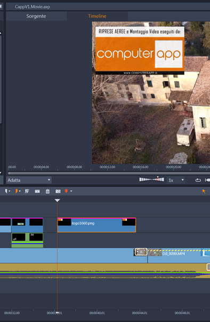Click the CappV1.Movie.axp project title
Screen dimensions: 210x322
pyautogui.click(x=32, y=7)
